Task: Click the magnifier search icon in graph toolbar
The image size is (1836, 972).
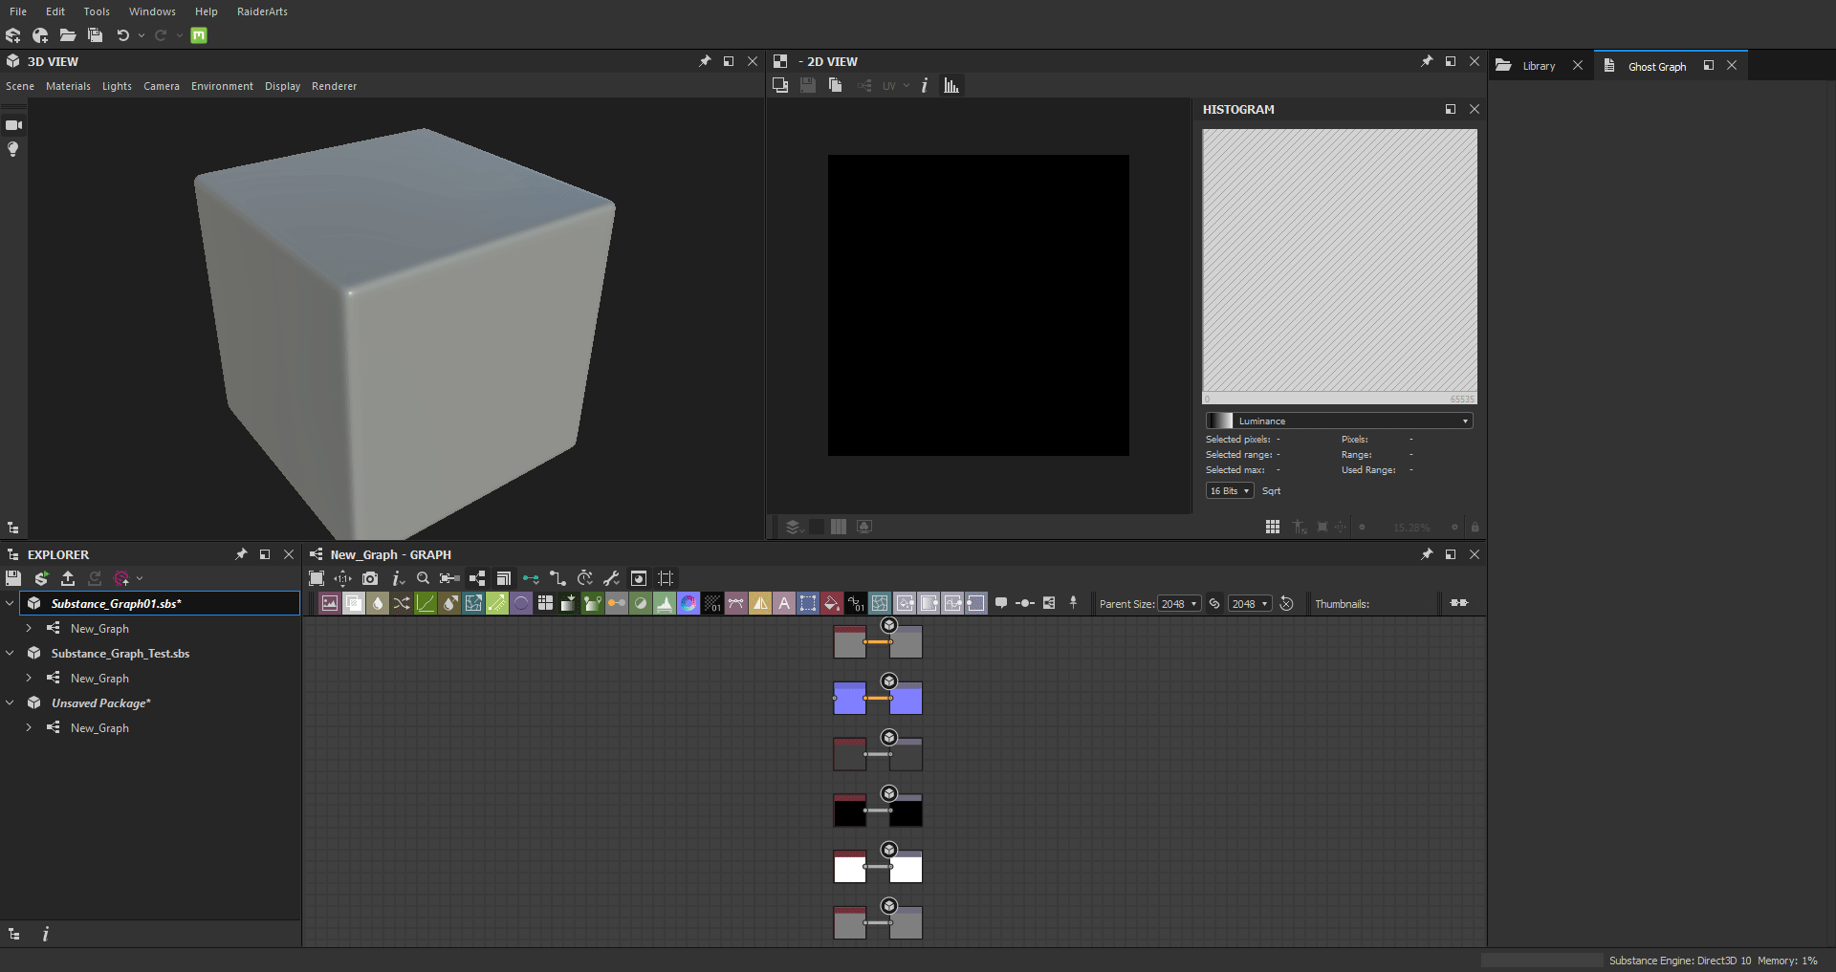Action: (423, 578)
